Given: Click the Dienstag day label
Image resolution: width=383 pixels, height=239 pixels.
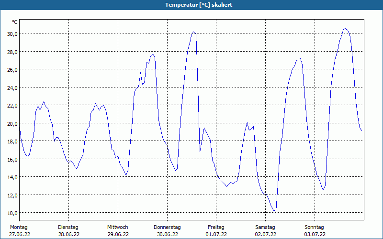Looking at the screenshot, I should (68, 228).
